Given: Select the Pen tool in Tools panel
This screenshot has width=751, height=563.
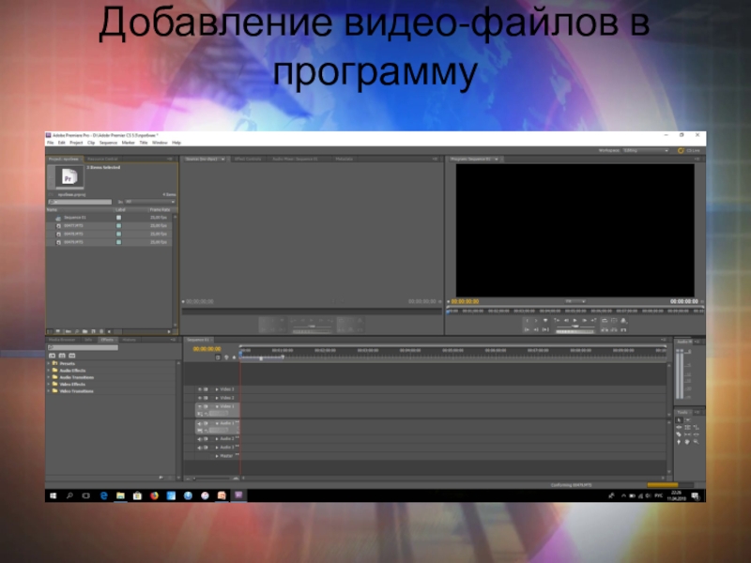Looking at the screenshot, I should (x=680, y=442).
